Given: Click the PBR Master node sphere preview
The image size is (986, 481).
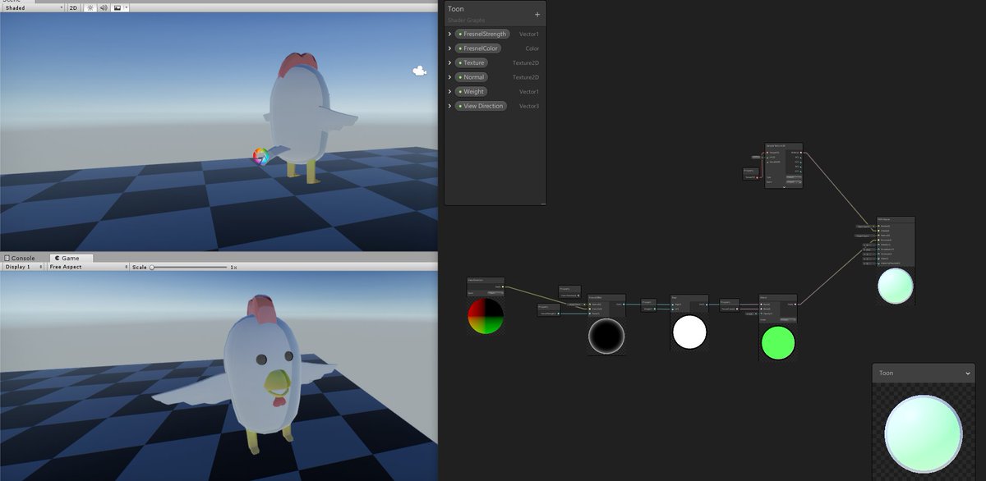Looking at the screenshot, I should (x=895, y=286).
